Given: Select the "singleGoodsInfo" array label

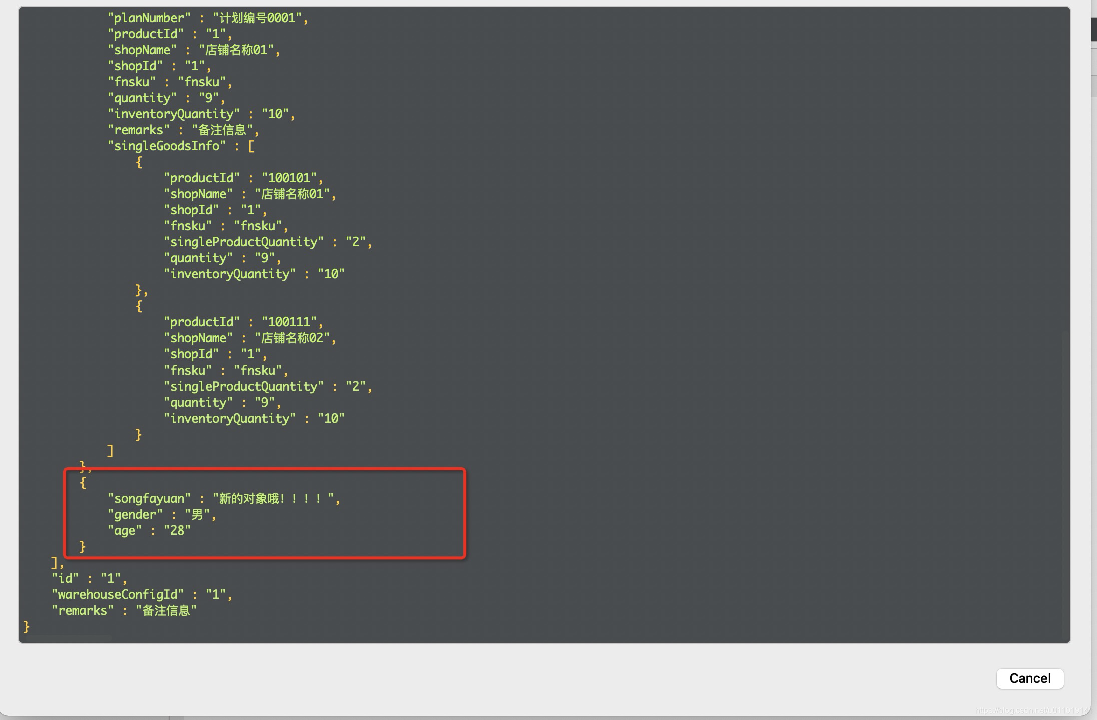Looking at the screenshot, I should 166,146.
